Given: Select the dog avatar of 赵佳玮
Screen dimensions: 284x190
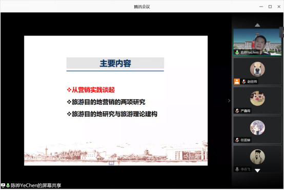Looking at the screenshot, I should click(257, 69).
